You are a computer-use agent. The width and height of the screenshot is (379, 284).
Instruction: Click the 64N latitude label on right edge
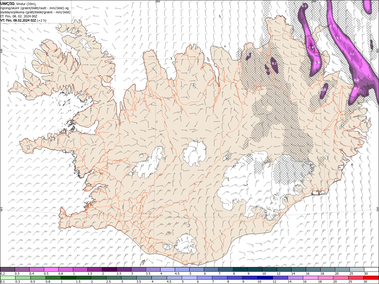[378, 209]
